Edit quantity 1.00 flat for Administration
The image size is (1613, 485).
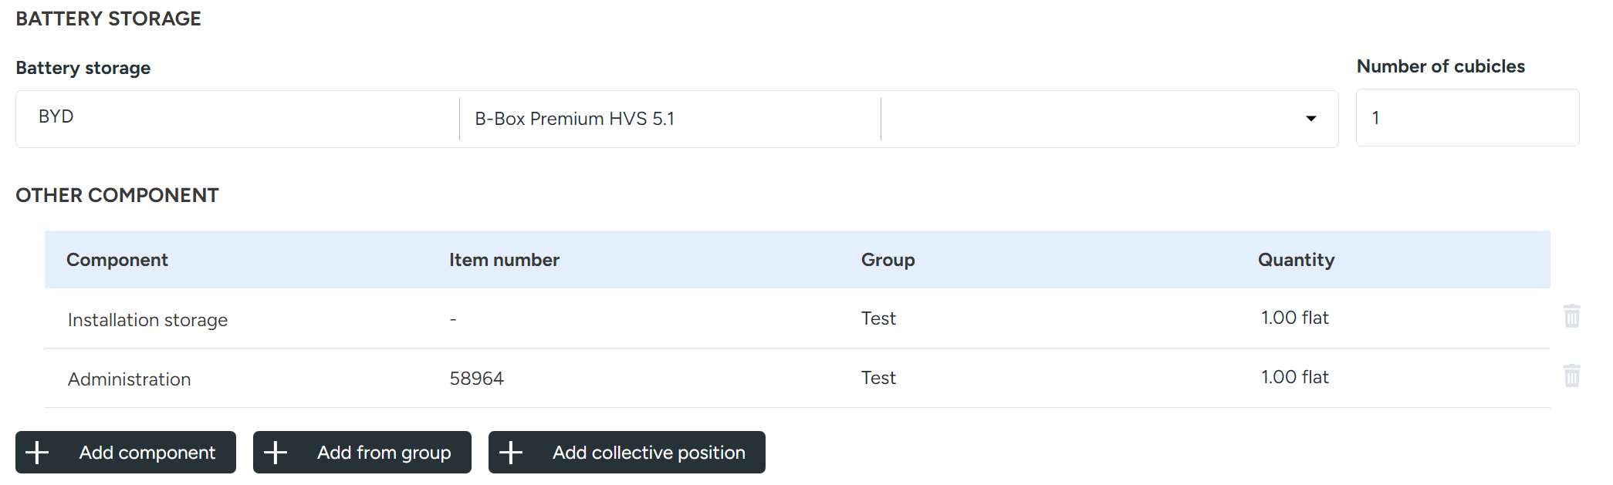[1294, 377]
